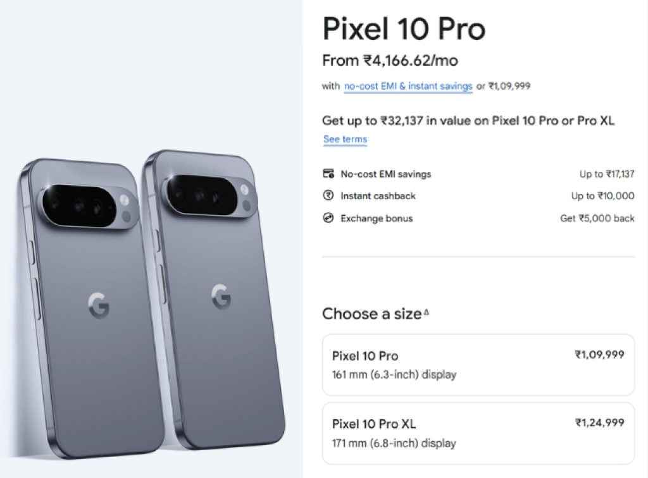Click the Google G logo on right phone
Screen dimensions: 648x478
[220, 295]
